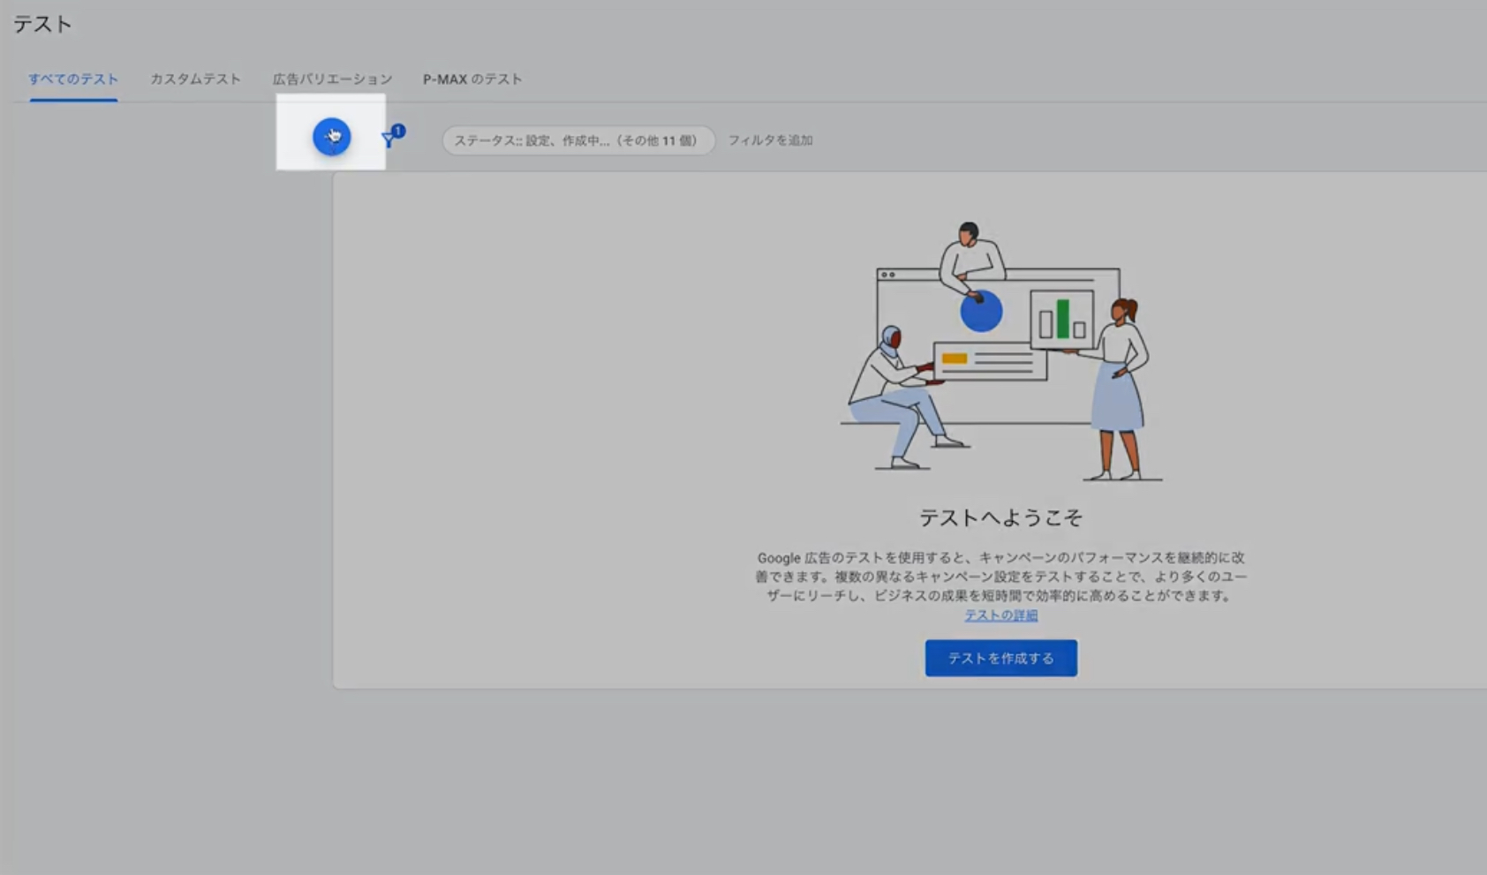Screen dimensions: 1487x875
Task: Select the 広告バリエーション tab
Action: (x=332, y=79)
